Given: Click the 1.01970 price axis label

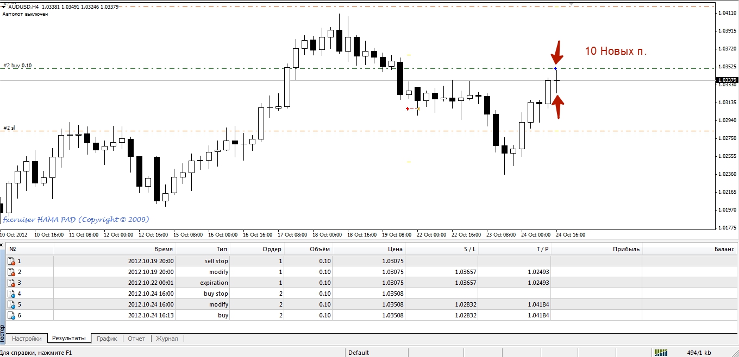Looking at the screenshot, I should coord(727,209).
